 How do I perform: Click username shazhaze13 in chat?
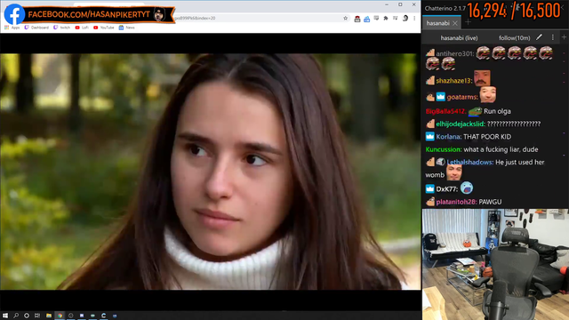tap(453, 81)
